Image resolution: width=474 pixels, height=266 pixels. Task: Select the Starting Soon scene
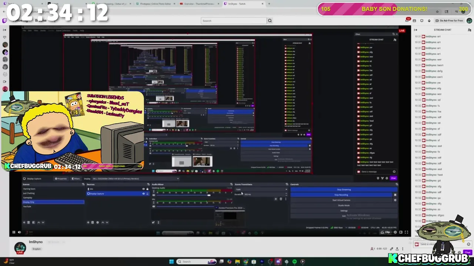click(29, 189)
